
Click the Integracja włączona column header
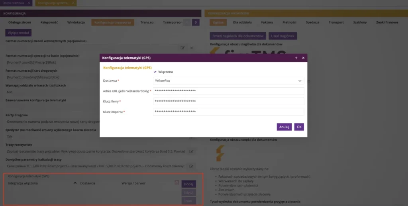tap(23, 183)
